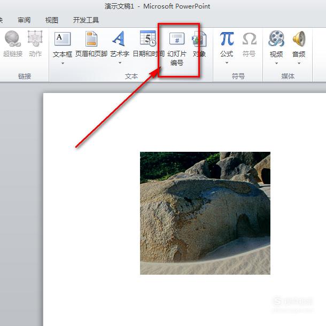This screenshot has height=326, width=326.
Task: Open the Review (审阅) tab
Action: 24,20
